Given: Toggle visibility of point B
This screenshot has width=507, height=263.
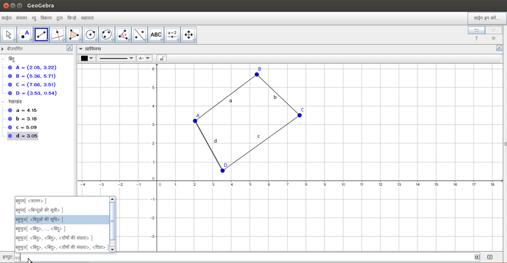Looking at the screenshot, I should [10, 76].
